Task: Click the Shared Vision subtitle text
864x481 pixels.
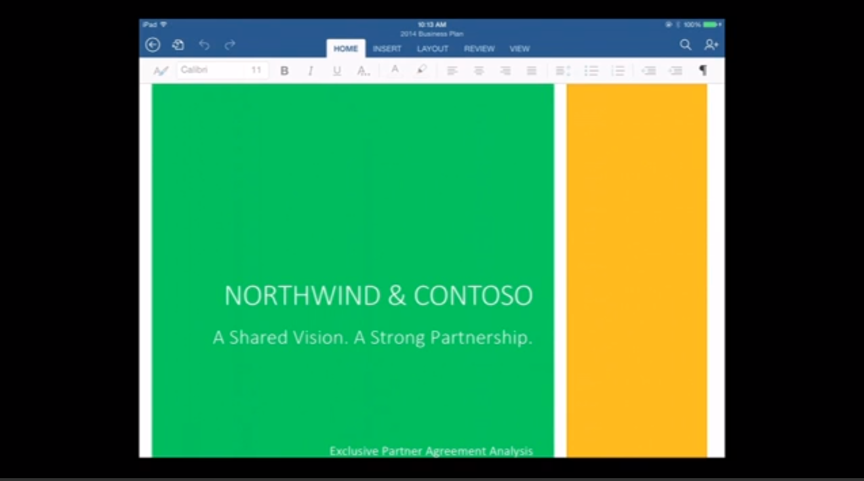Action: (x=372, y=337)
